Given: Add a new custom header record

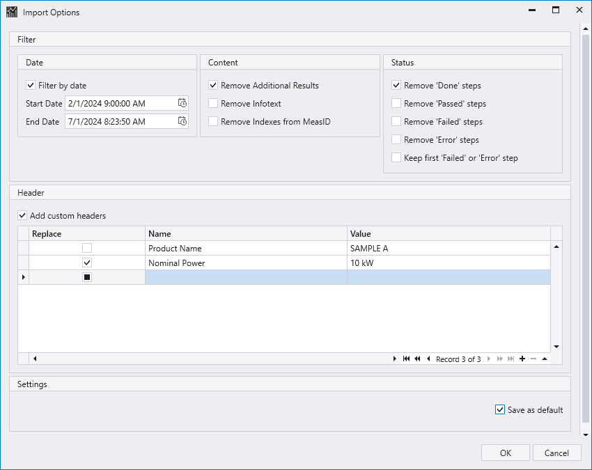Looking at the screenshot, I should tap(522, 359).
